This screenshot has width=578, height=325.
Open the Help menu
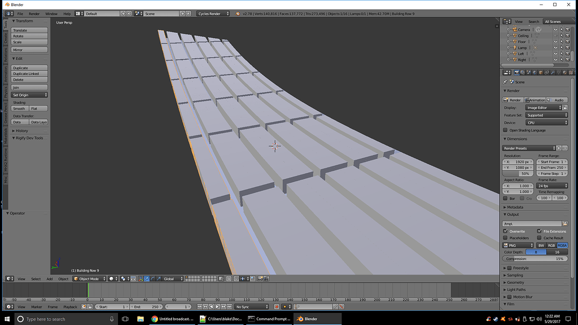click(x=67, y=14)
